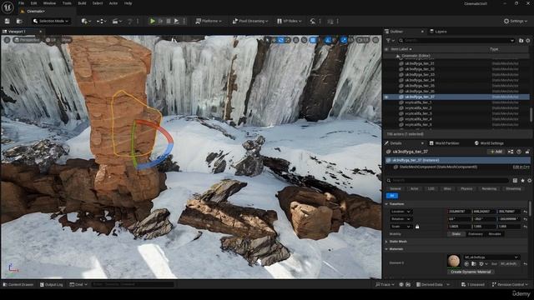Open Outliner filter options
This screenshot has height=300, width=534.
390,41
